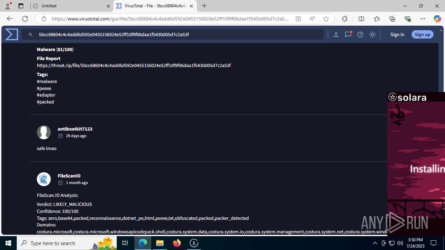Viewport: 445px width, 250px height.
Task: Show hidden system tray icons
Action: coord(375,243)
